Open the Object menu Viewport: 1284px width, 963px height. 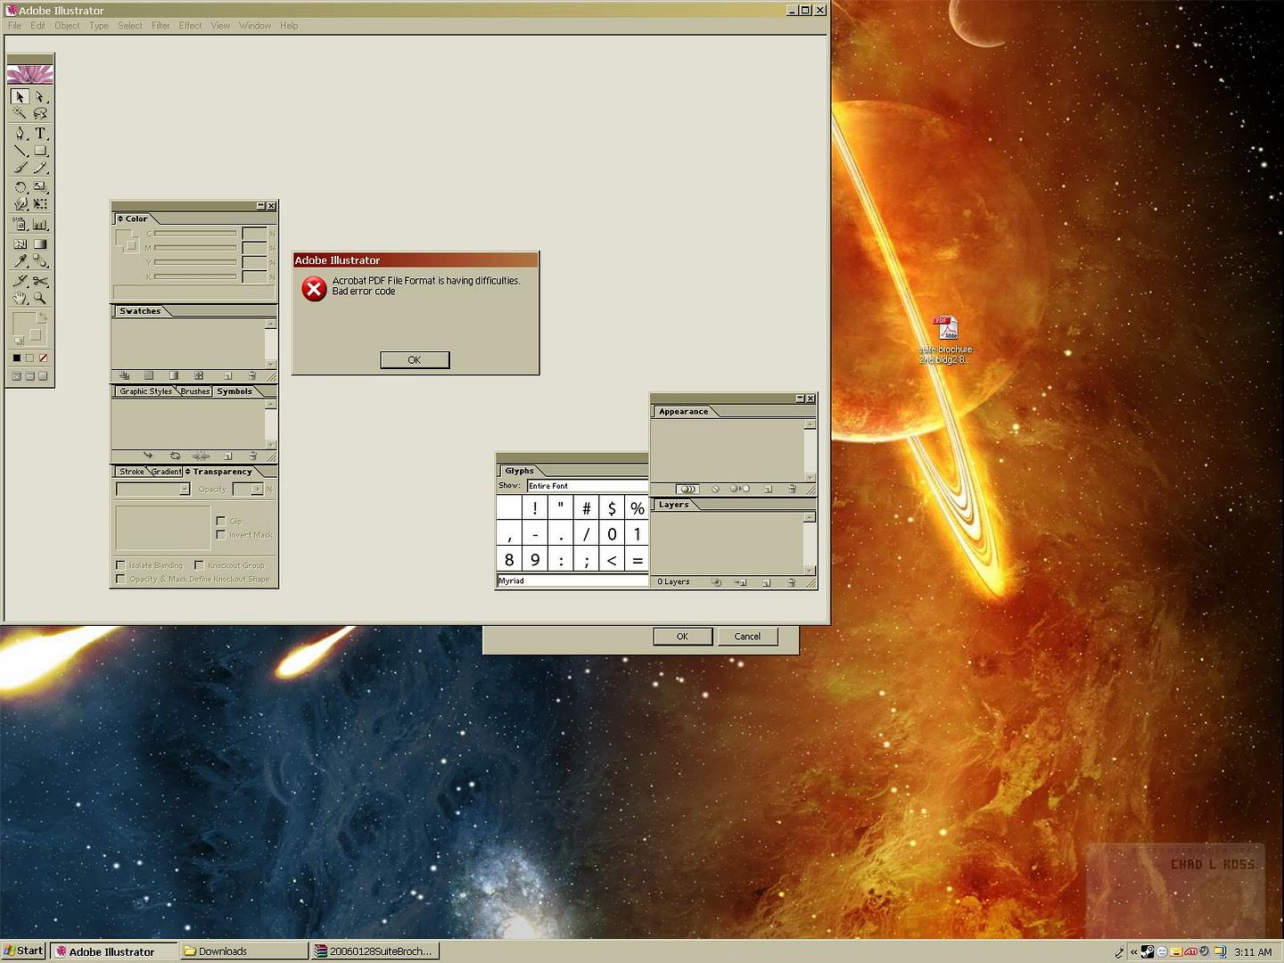(67, 26)
